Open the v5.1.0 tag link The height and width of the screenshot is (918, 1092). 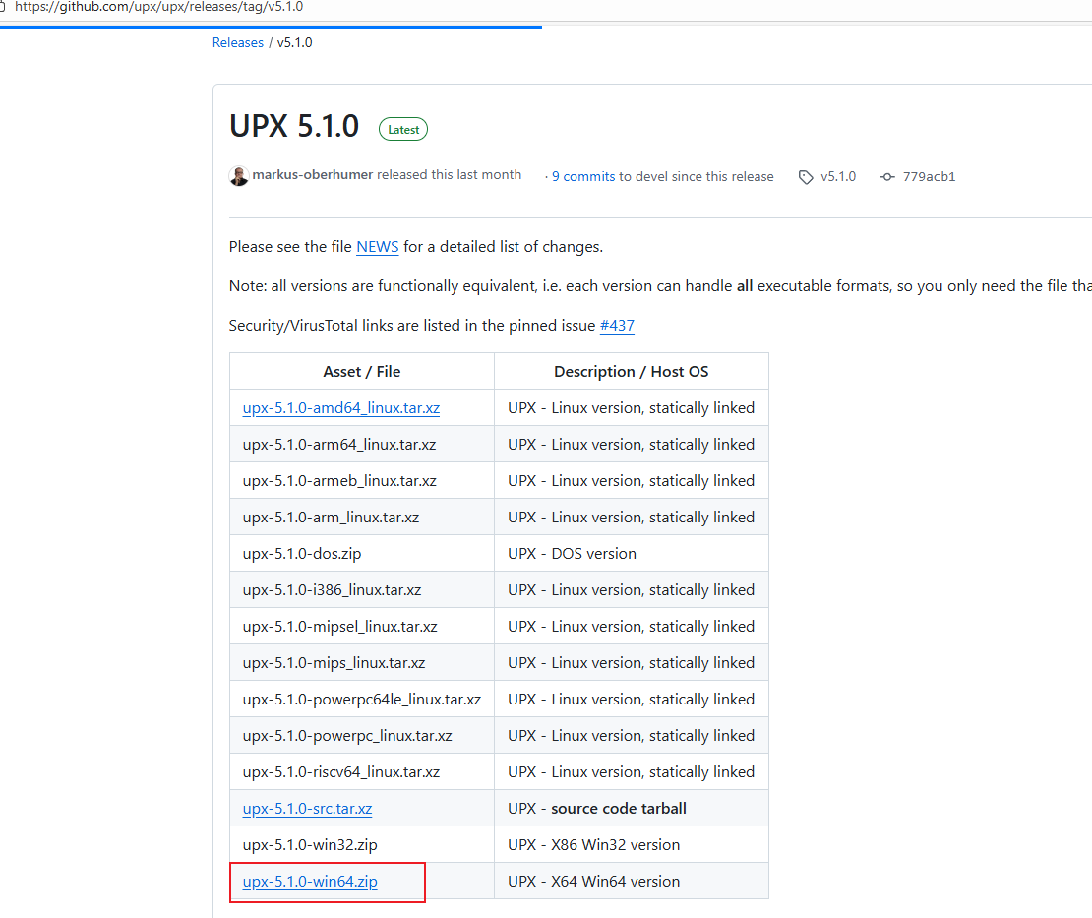[x=838, y=177]
